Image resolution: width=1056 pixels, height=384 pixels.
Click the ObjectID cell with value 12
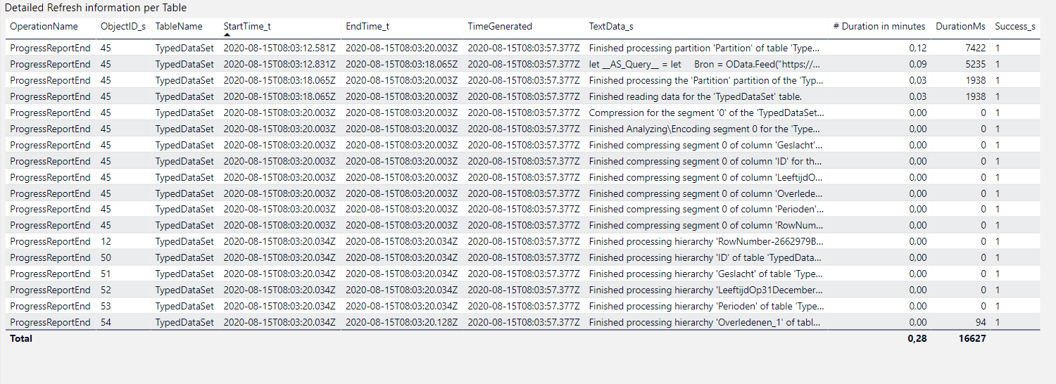106,241
